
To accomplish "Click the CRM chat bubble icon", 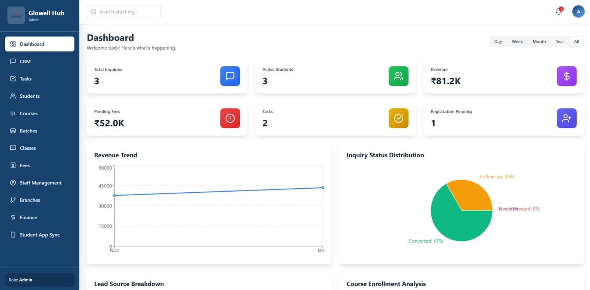I will click(13, 61).
